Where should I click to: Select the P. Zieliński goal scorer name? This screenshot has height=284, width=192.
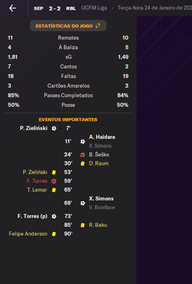(34, 128)
